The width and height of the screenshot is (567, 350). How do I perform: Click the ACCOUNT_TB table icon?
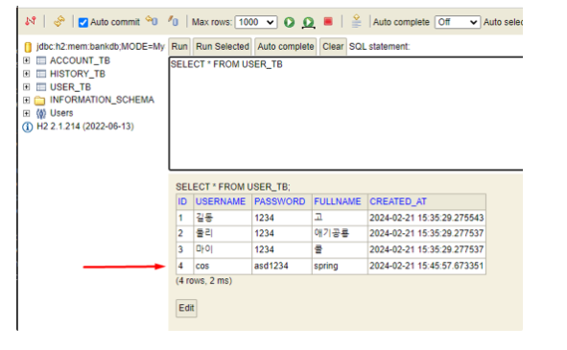click(x=41, y=60)
